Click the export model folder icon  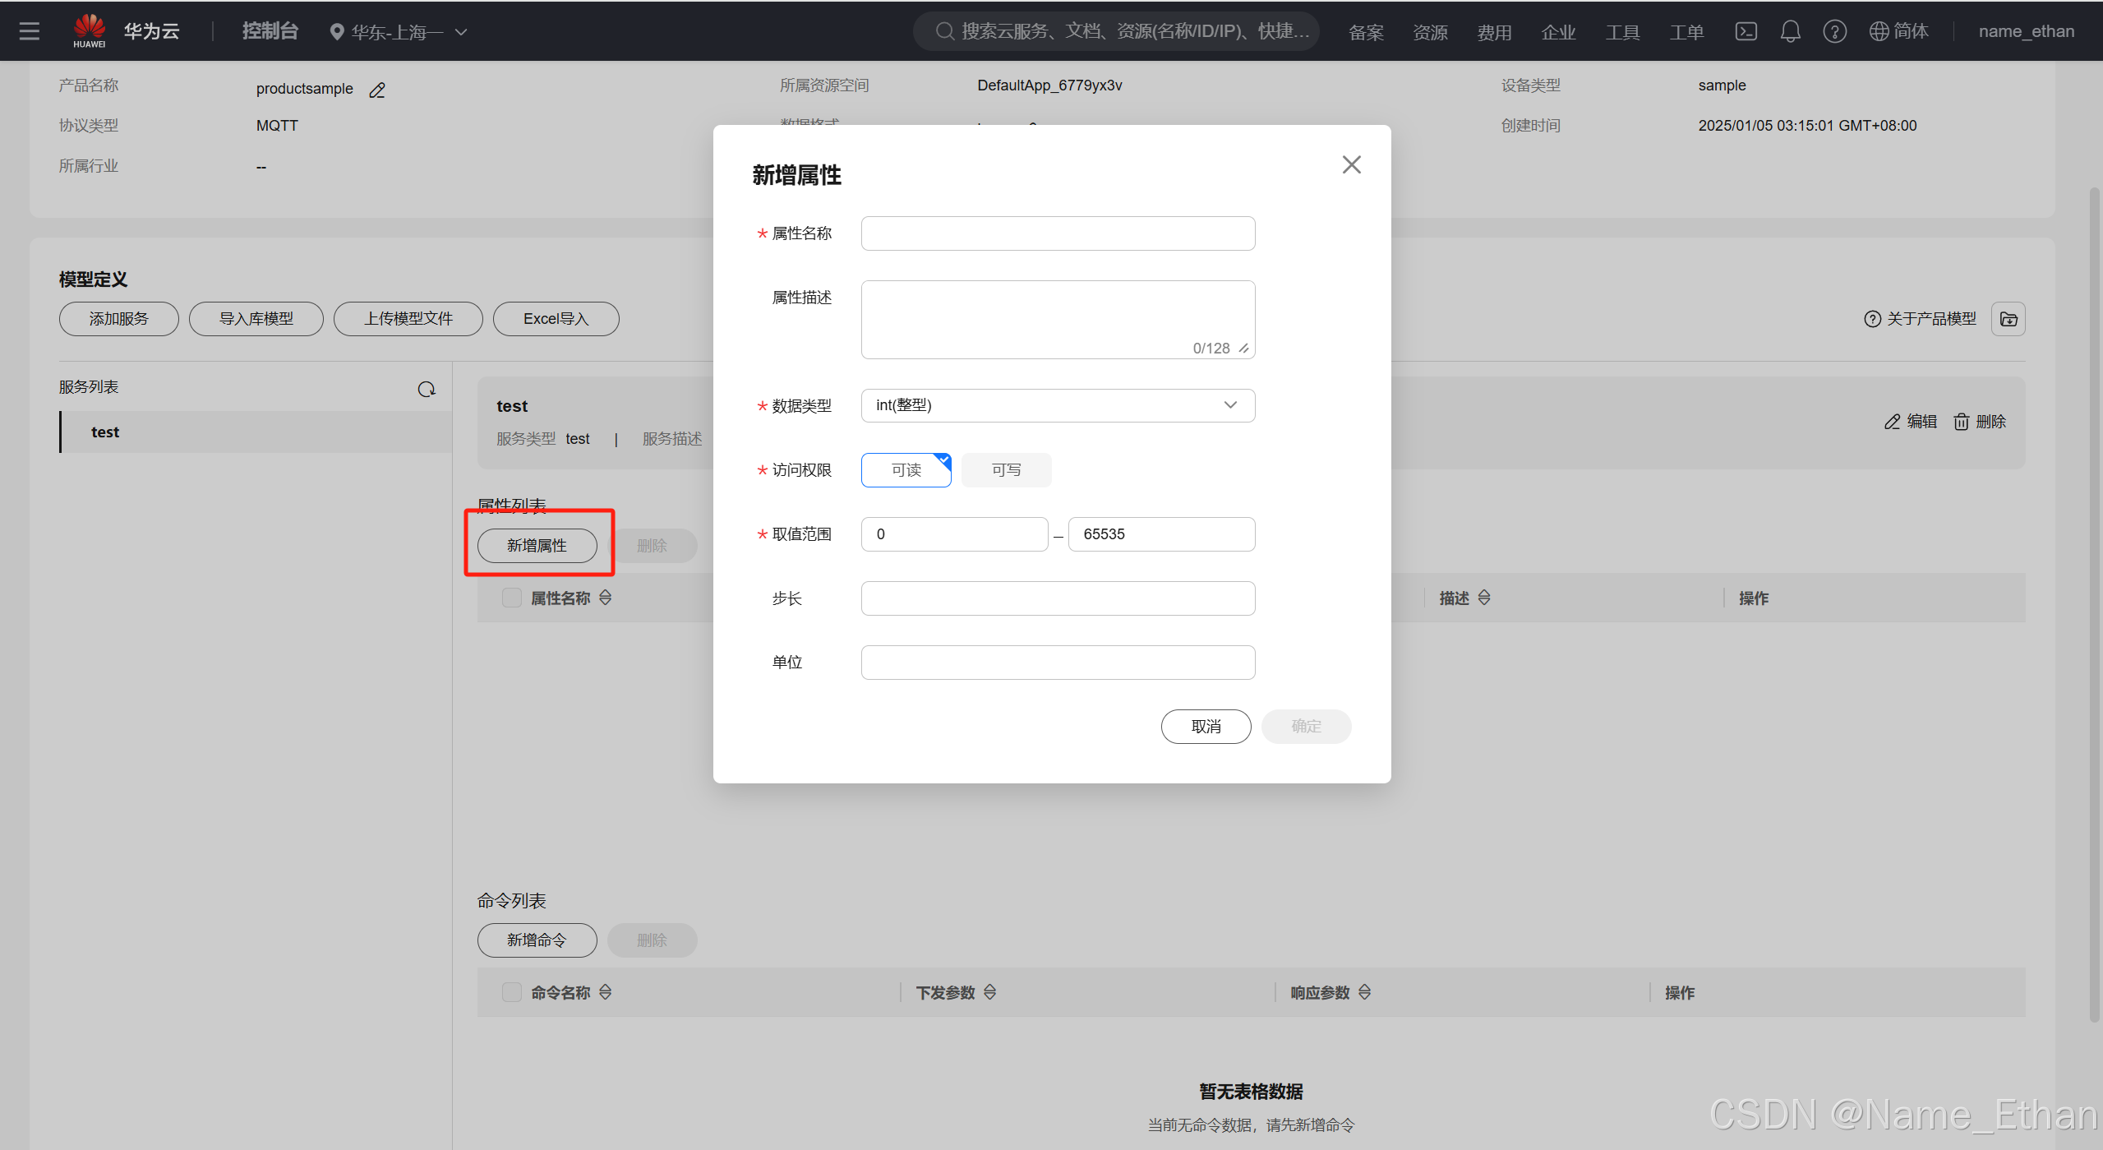pos(2008,319)
